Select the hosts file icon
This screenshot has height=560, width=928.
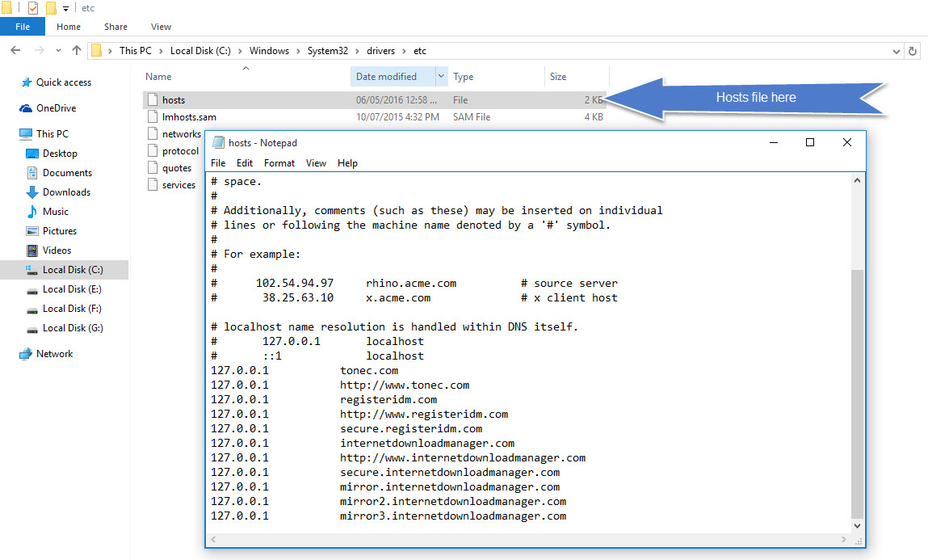153,99
